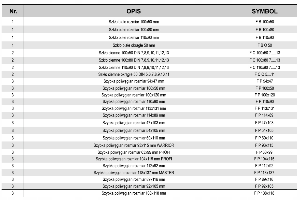Click symbol F P 92x105
Screen dimensions: 300x200
coord(265,186)
